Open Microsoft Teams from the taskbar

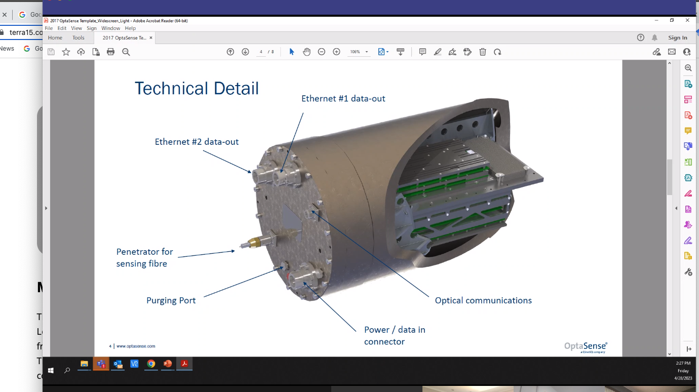click(x=101, y=364)
